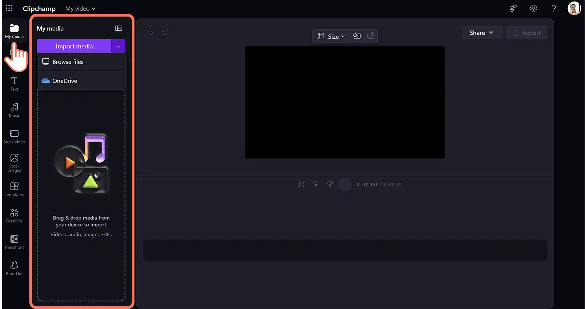Skip to start of the video

pyautogui.click(x=302, y=184)
